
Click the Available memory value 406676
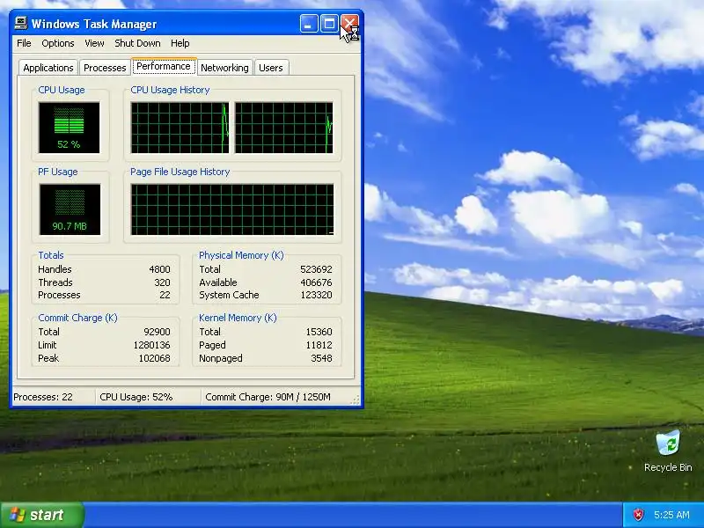tap(316, 282)
